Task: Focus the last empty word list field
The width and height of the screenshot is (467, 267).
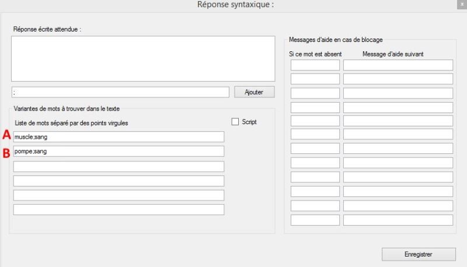Action: click(x=119, y=209)
